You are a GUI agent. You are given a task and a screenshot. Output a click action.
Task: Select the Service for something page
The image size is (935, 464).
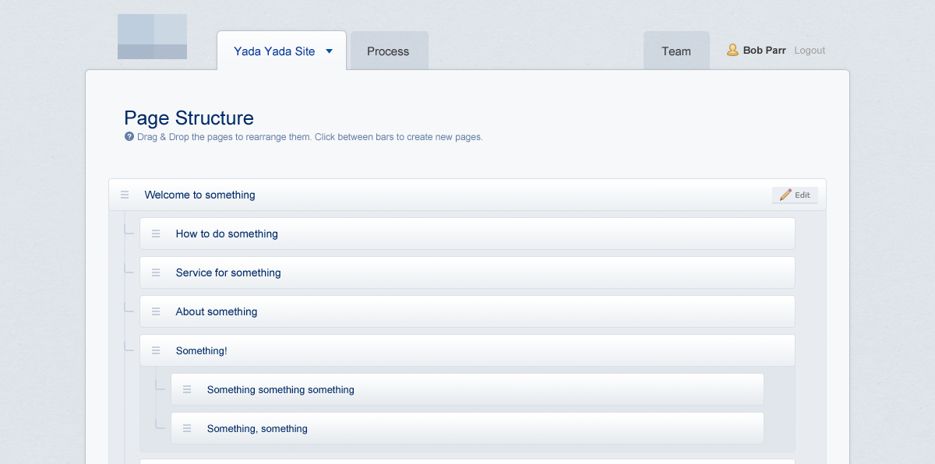click(467, 272)
